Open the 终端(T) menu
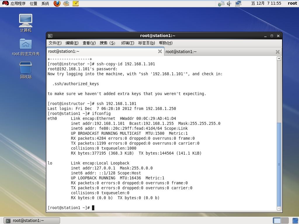299x224 pixels. coord(128,43)
